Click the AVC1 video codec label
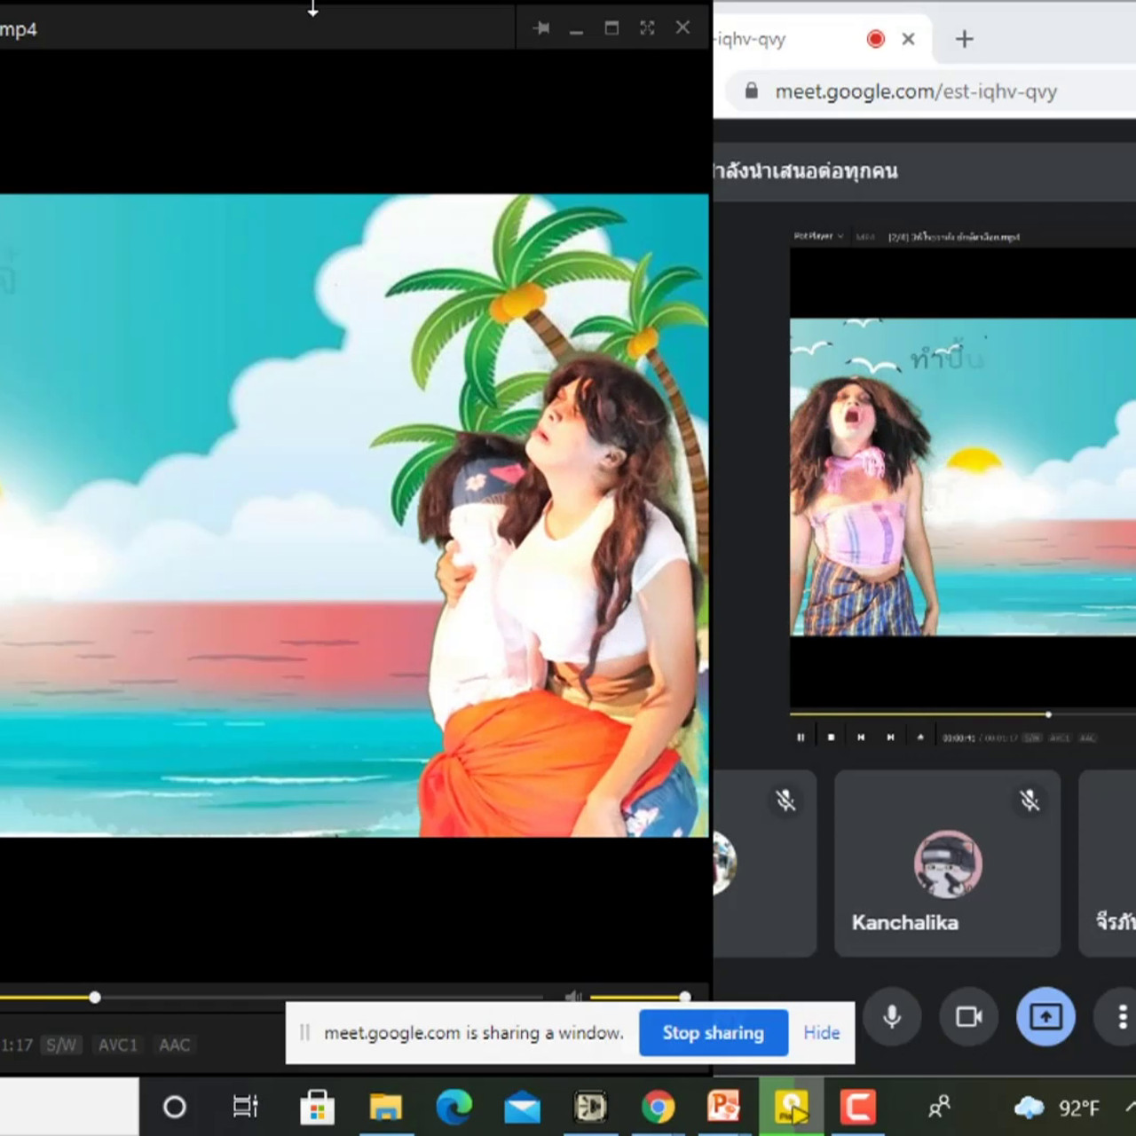Screen dimensions: 1136x1136 click(118, 1045)
